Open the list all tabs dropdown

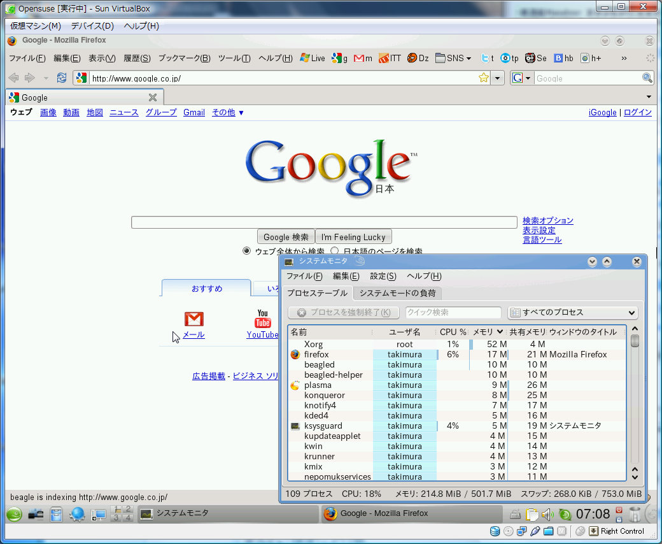pyautogui.click(x=649, y=97)
